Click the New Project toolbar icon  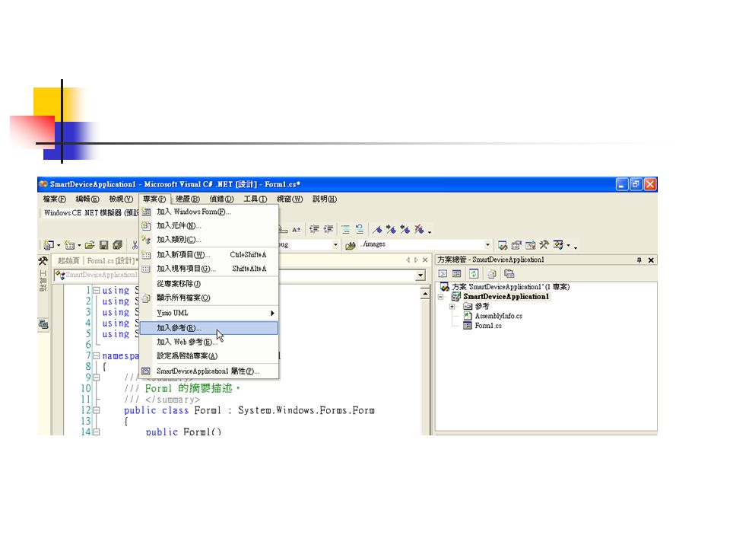[x=49, y=244]
